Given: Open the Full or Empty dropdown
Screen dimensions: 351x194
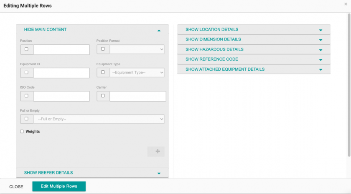Looking at the screenshot, I should tap(99, 119).
